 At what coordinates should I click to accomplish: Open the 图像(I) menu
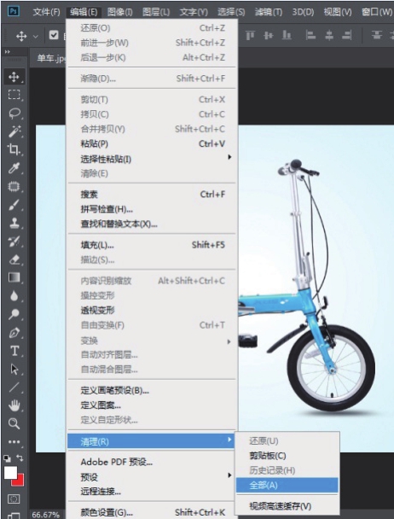point(119,12)
